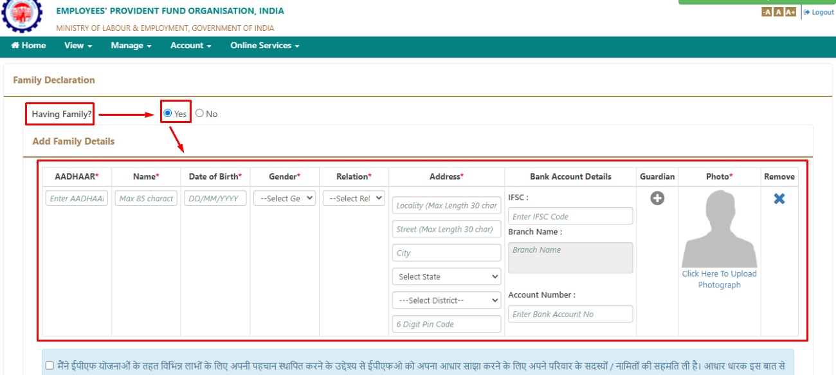Remove family row with blue X

coord(779,199)
